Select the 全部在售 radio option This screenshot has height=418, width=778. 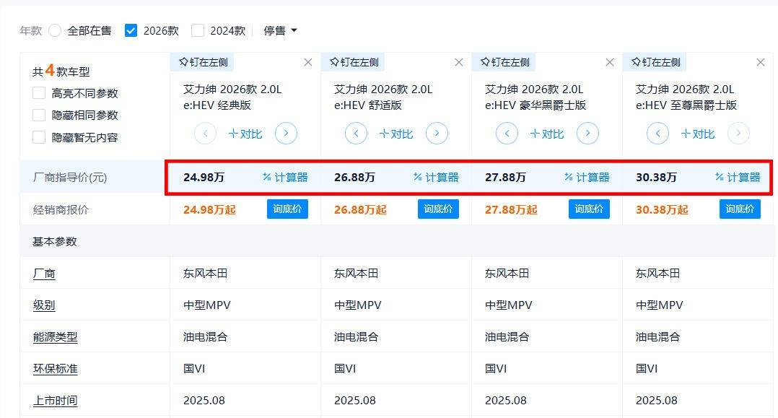(55, 31)
